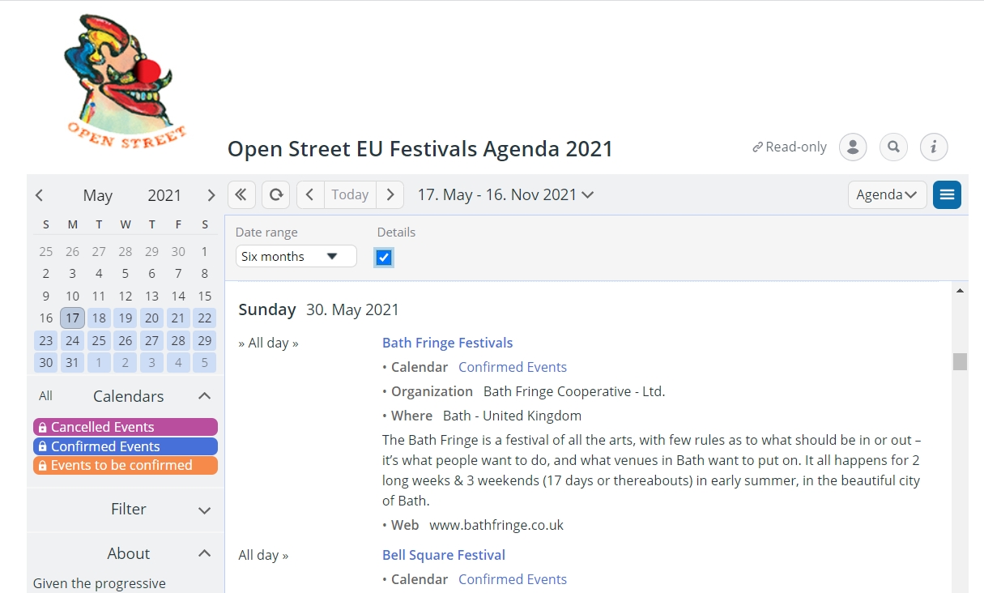Click the Bath Fringe All day label
The height and width of the screenshot is (593, 984).
(x=268, y=343)
